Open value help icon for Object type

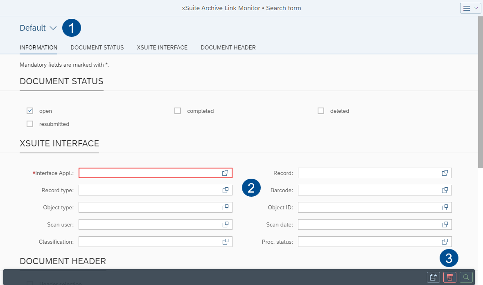pyautogui.click(x=225, y=207)
